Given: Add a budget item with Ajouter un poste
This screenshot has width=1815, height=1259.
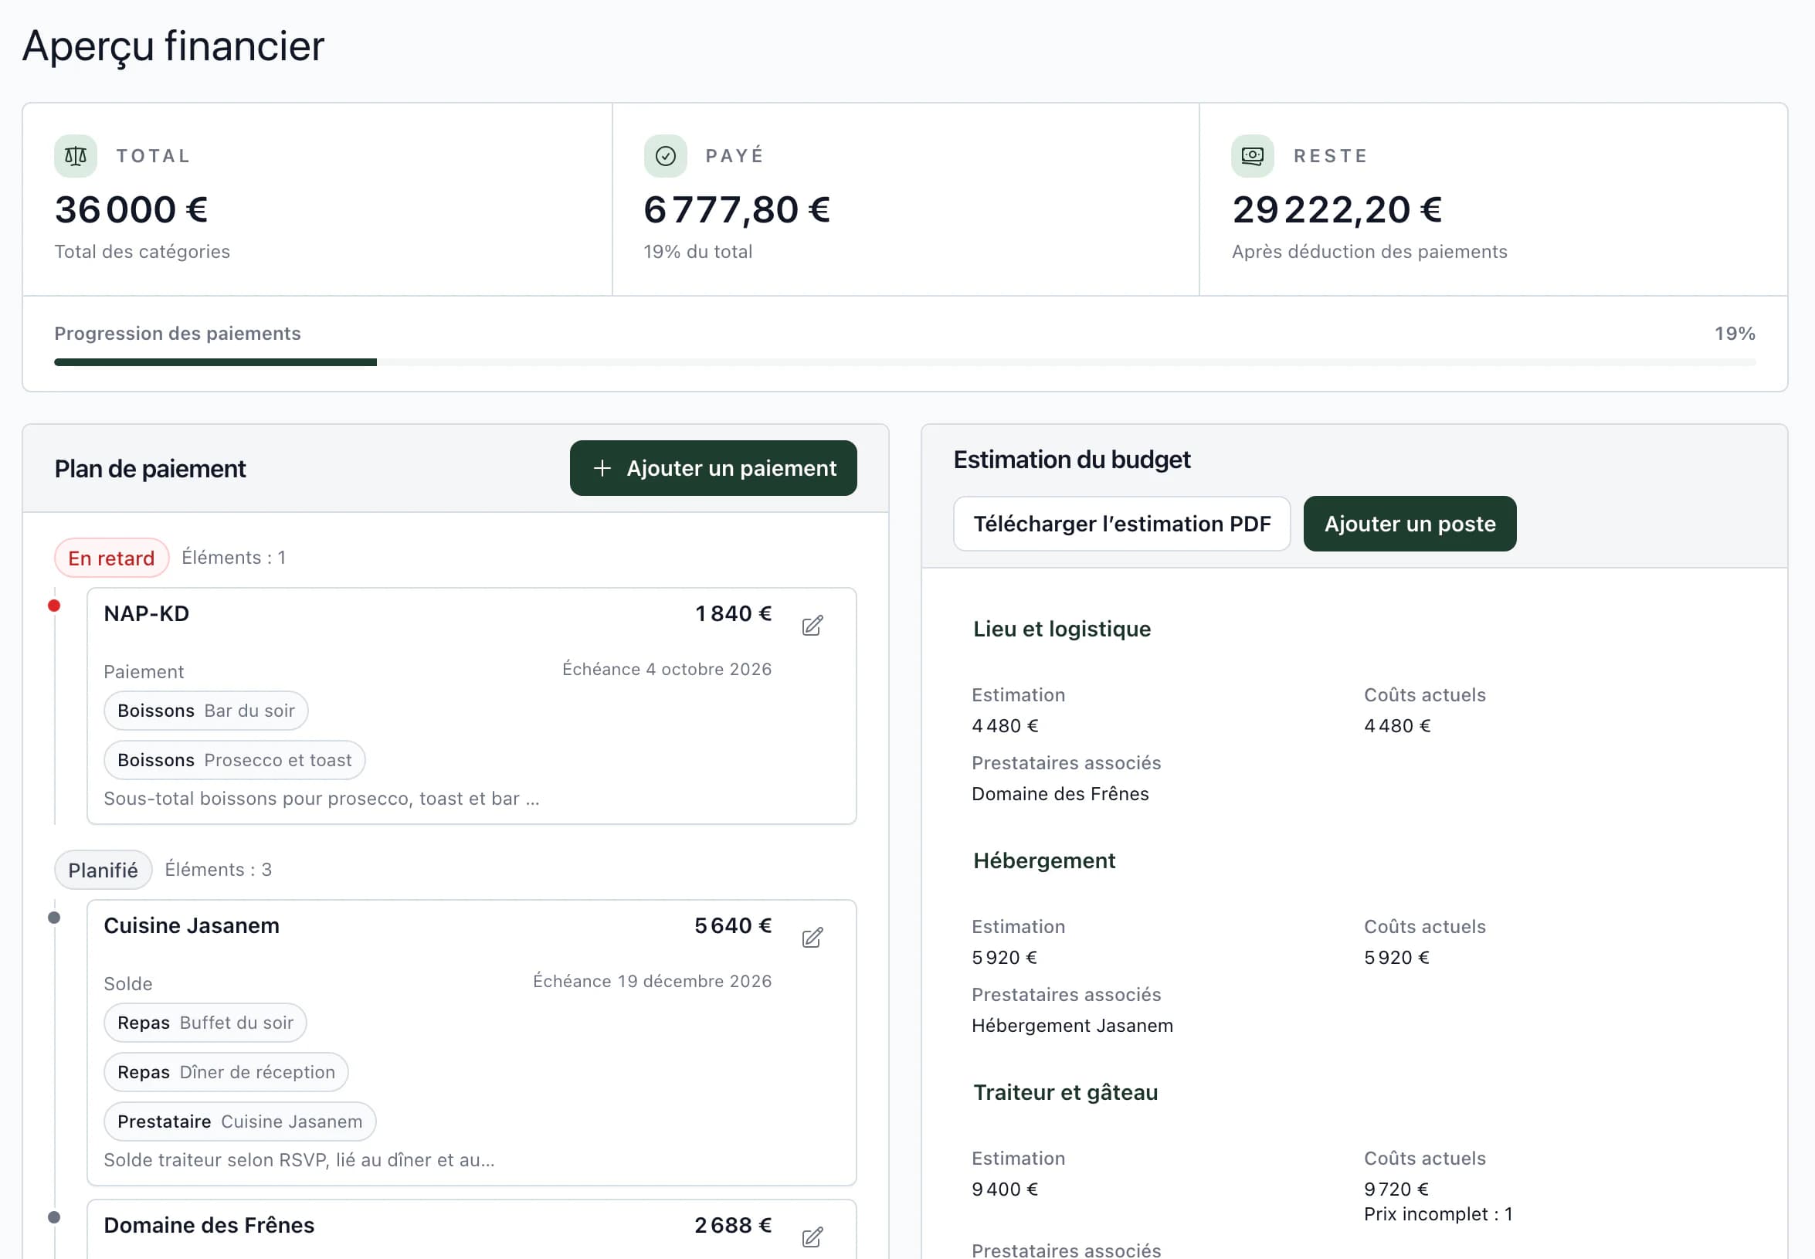Looking at the screenshot, I should pyautogui.click(x=1410, y=524).
